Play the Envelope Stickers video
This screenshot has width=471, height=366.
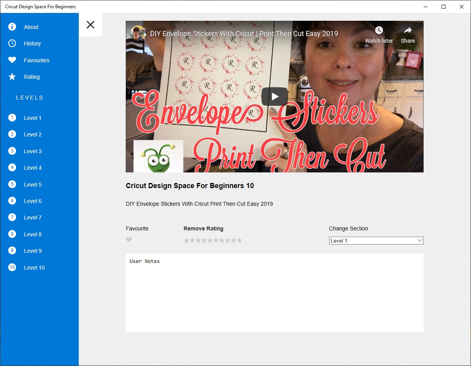tap(275, 96)
